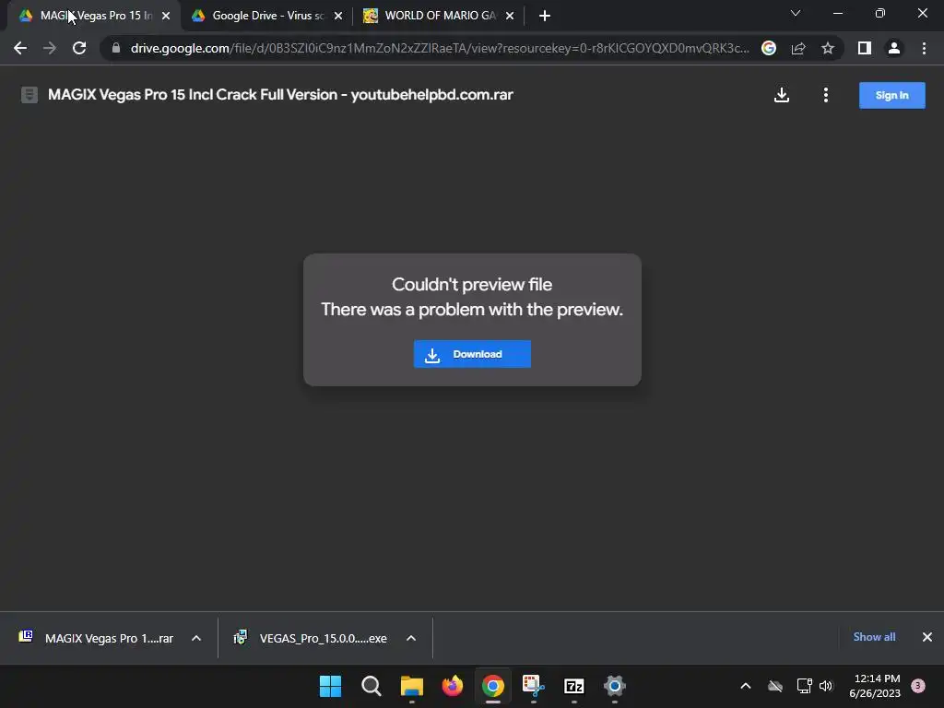Click the file title MAGIX Vegas Pro 15 Incl Crack

[280, 95]
